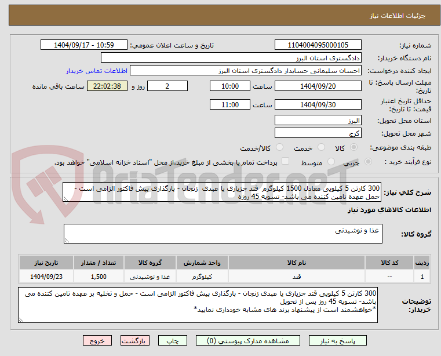Image resolution: width=441 pixels, height=356 pixels.
Task: Click the غذا و نوشیدنی table cell
Action: tap(150, 277)
